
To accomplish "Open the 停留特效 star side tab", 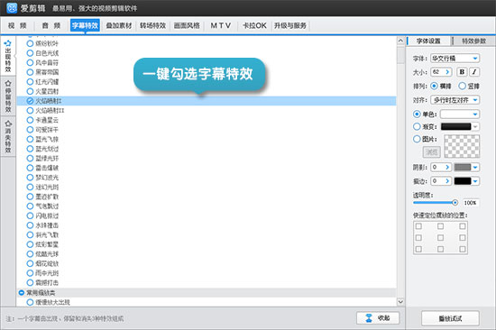I will coord(8,96).
